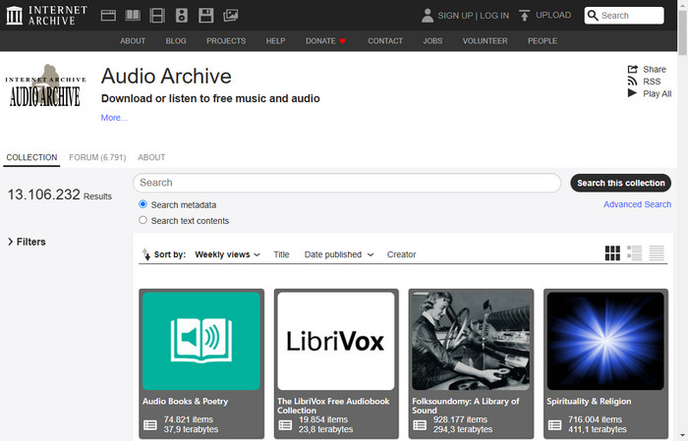Open the PROJECTS nav menu item
The height and width of the screenshot is (441, 688).
(226, 41)
